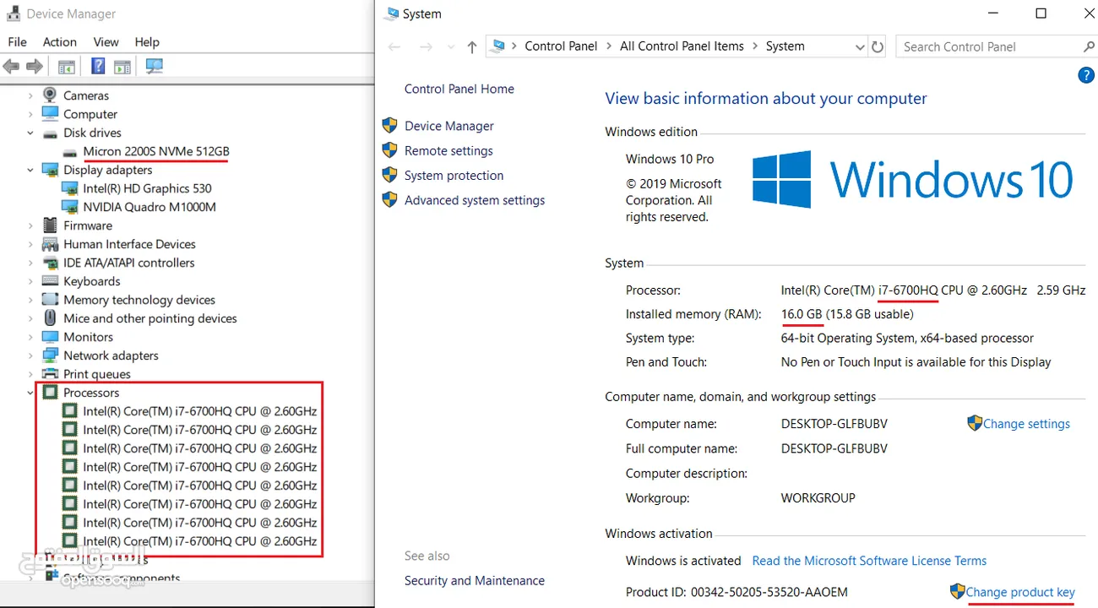The width and height of the screenshot is (1098, 608).
Task: Open the Security and Maintenance link
Action: pyautogui.click(x=475, y=581)
